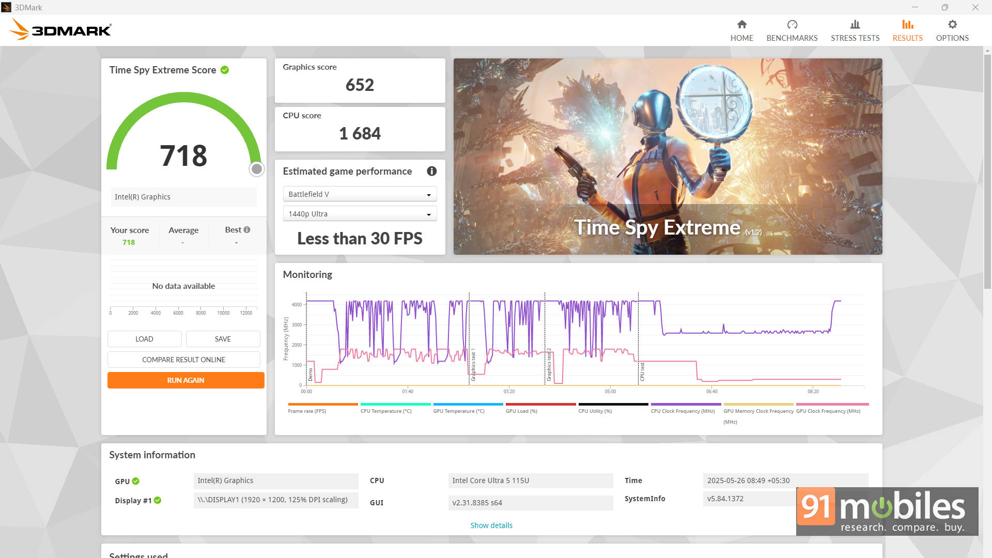Click the green check next to GPU

(136, 481)
